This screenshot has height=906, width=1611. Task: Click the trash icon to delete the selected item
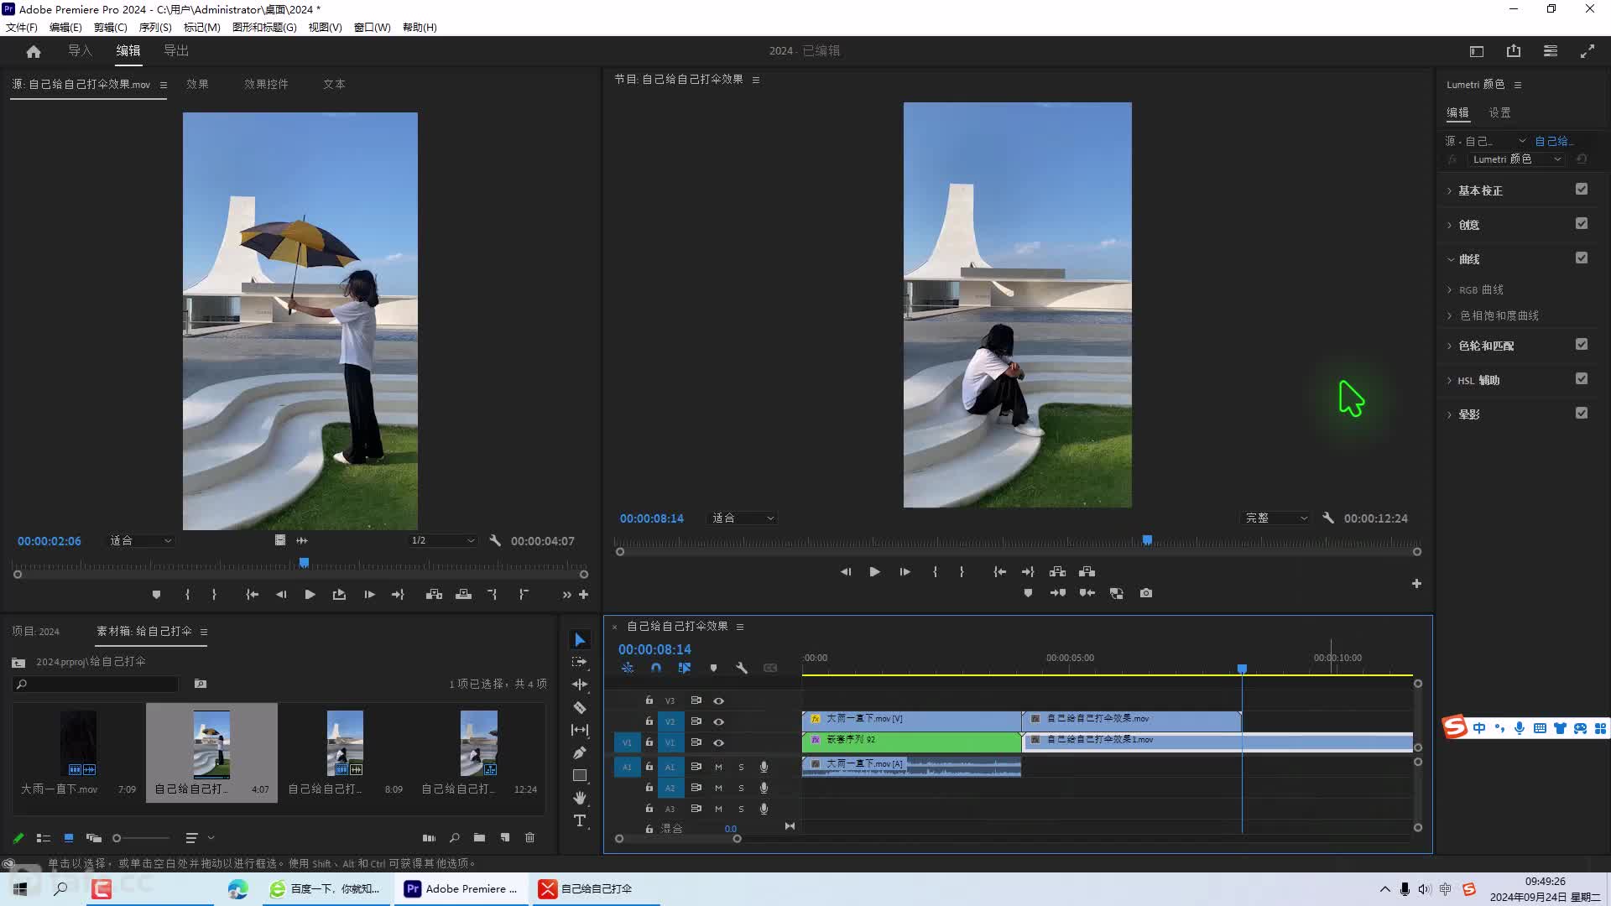tap(529, 837)
